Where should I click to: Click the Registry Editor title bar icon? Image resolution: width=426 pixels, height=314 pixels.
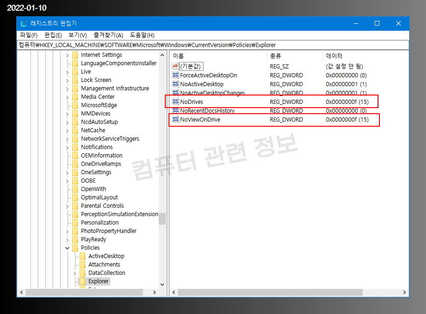pyautogui.click(x=24, y=24)
